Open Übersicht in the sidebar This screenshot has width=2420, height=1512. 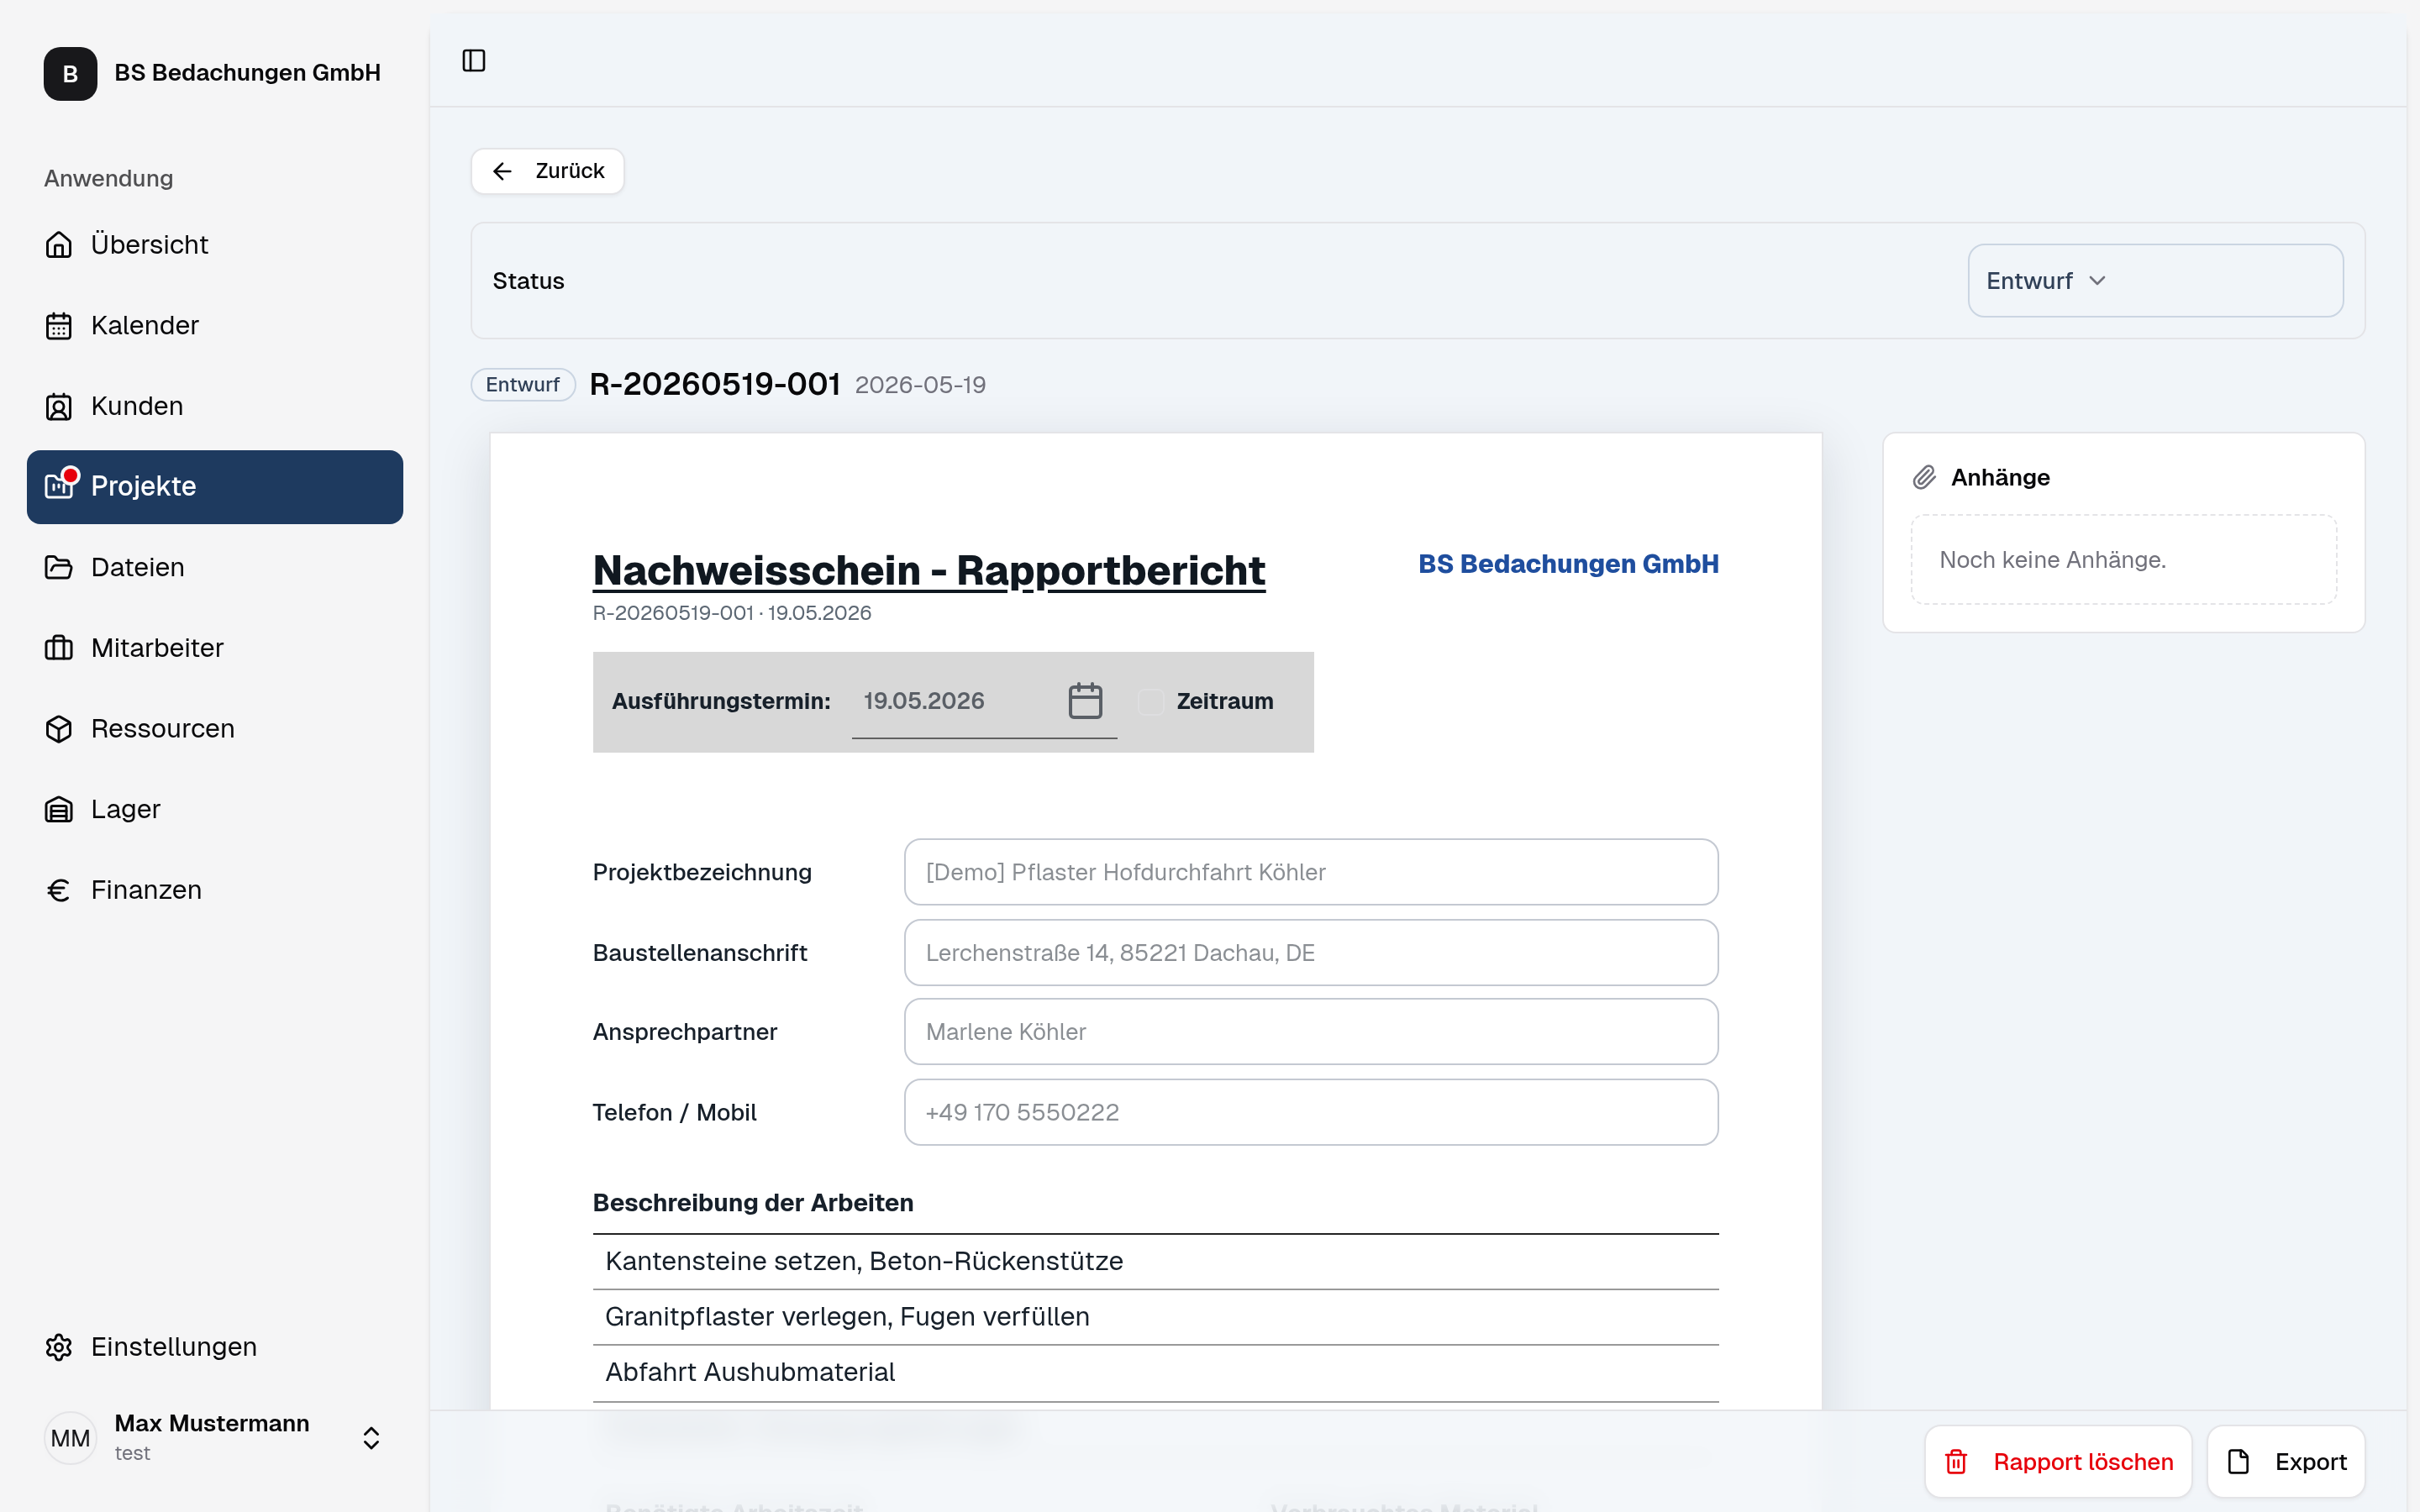click(215, 244)
